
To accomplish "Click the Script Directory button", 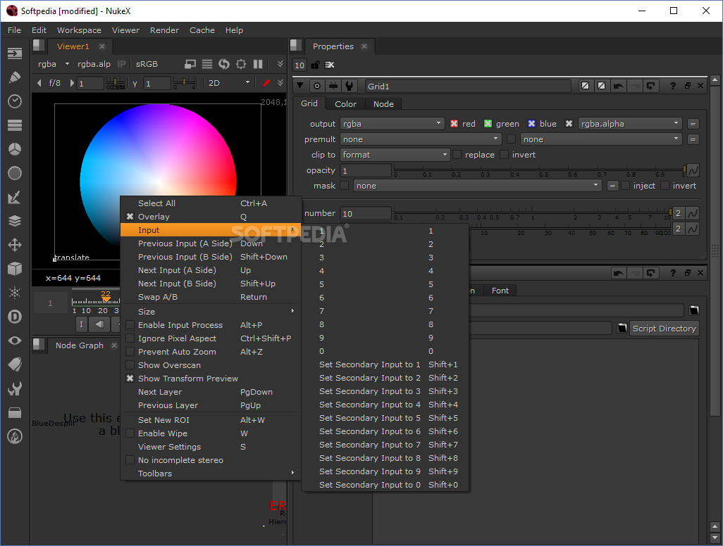I will tap(664, 329).
